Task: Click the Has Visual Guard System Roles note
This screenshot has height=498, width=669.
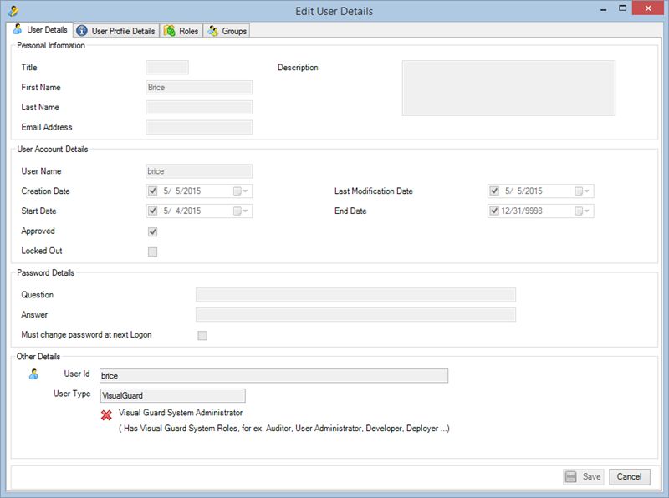Action: (x=283, y=429)
